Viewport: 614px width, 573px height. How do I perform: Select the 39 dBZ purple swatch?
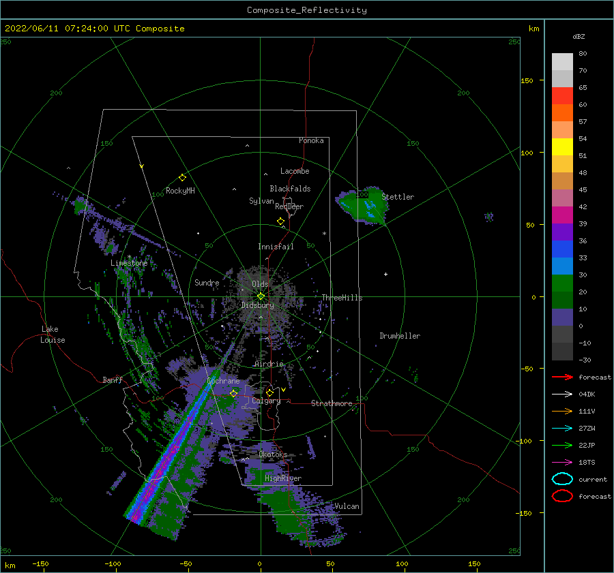(x=562, y=232)
